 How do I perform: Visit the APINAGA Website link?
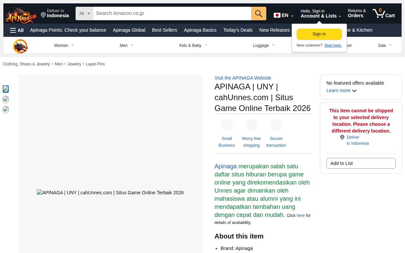pos(243,78)
